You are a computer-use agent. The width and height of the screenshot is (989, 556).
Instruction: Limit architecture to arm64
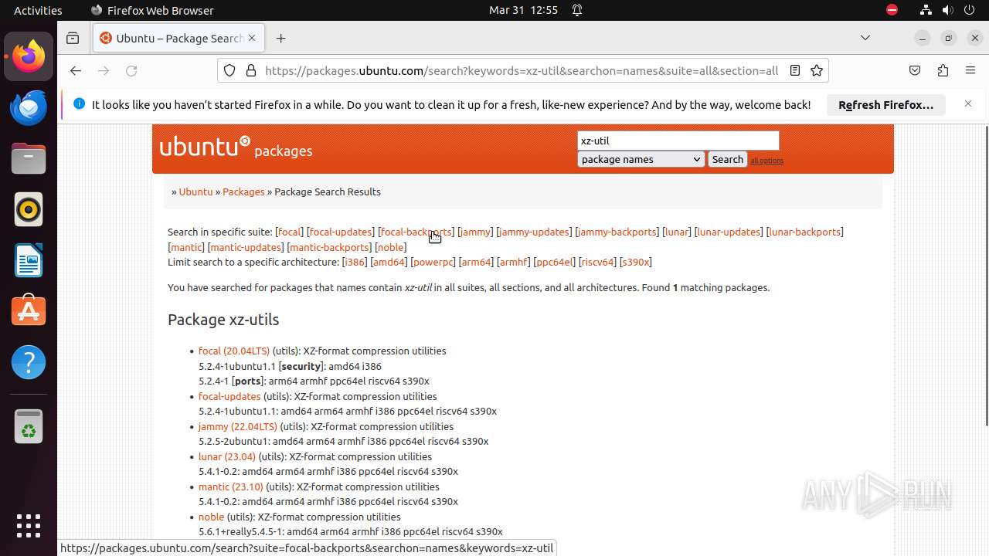[476, 262]
